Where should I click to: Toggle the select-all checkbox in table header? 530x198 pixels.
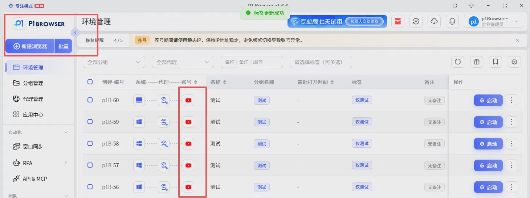pyautogui.click(x=90, y=82)
